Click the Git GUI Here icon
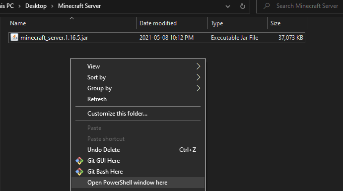Screen dimensions: 343x191 [x=79, y=161]
